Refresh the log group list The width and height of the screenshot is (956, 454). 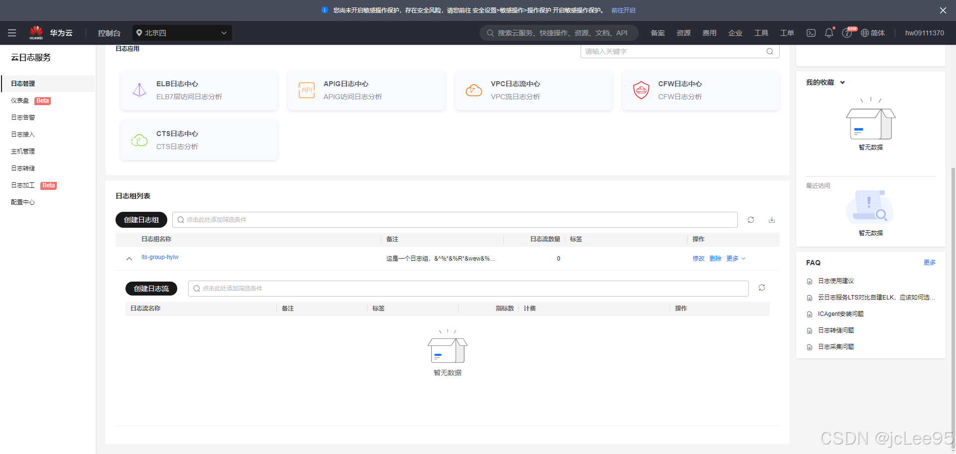point(751,220)
